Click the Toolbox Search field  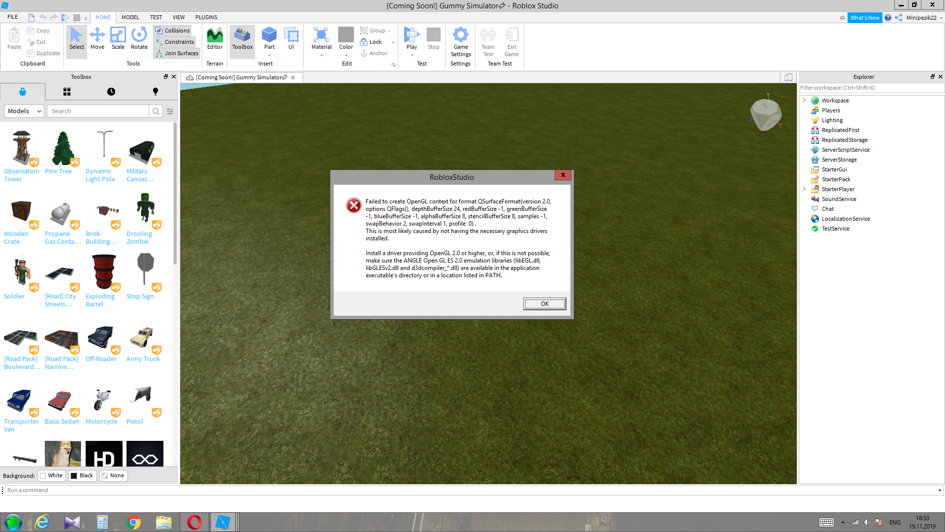tap(98, 111)
